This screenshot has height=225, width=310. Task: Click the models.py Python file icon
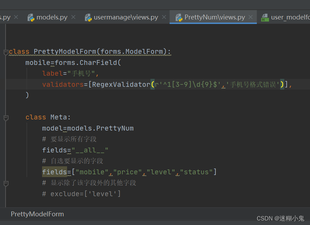pos(31,18)
